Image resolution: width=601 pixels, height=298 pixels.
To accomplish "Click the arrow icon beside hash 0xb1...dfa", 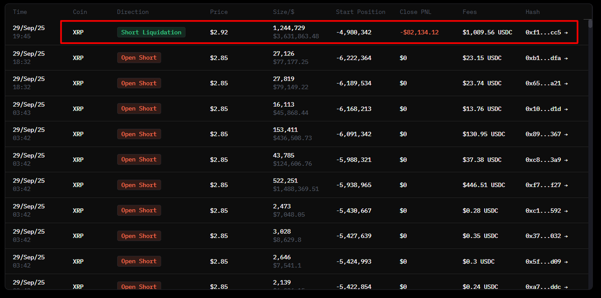I will click(566, 58).
